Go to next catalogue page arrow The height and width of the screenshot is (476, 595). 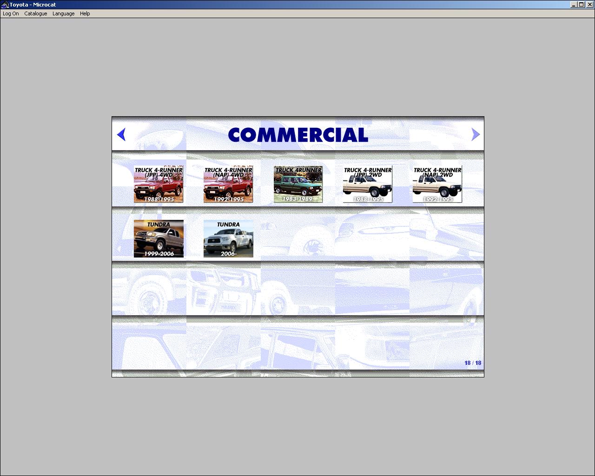coord(475,134)
